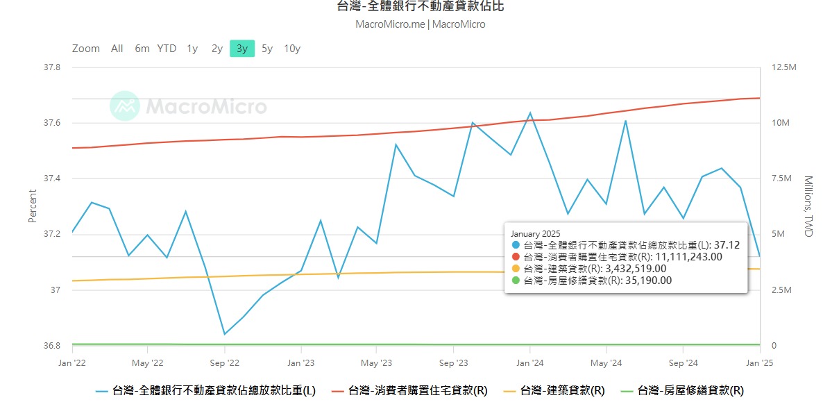The width and height of the screenshot is (823, 409).
Task: Click tooltip row 建築貸款 3,432,519.00
Action: click(x=589, y=268)
